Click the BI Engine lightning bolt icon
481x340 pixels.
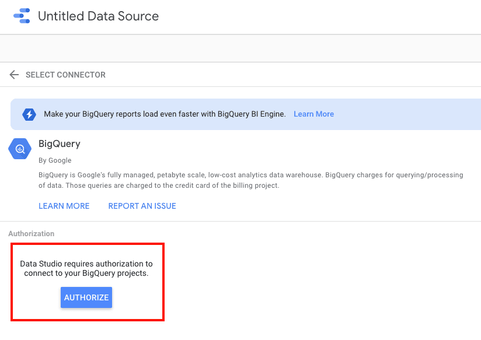tap(29, 114)
